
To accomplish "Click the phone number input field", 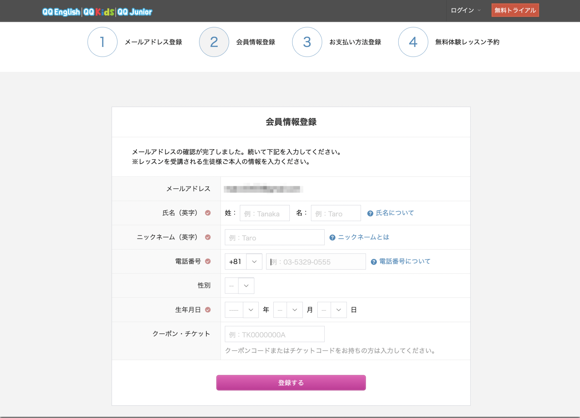I will point(316,262).
